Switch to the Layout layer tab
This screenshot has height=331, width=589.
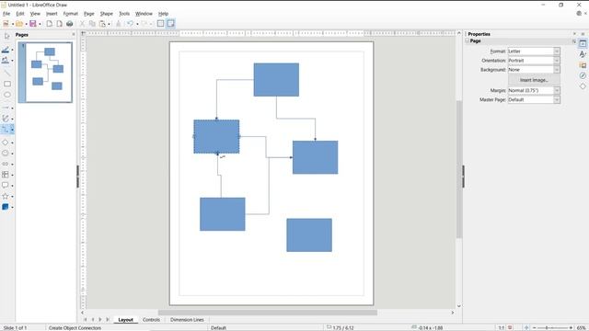(125, 320)
